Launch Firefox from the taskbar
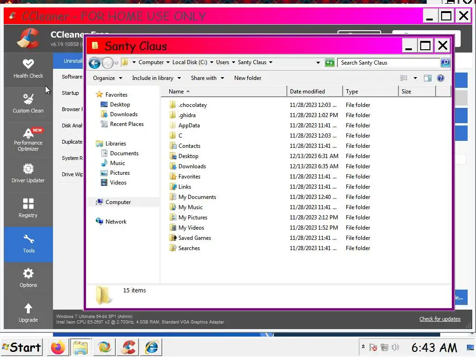 click(58, 347)
